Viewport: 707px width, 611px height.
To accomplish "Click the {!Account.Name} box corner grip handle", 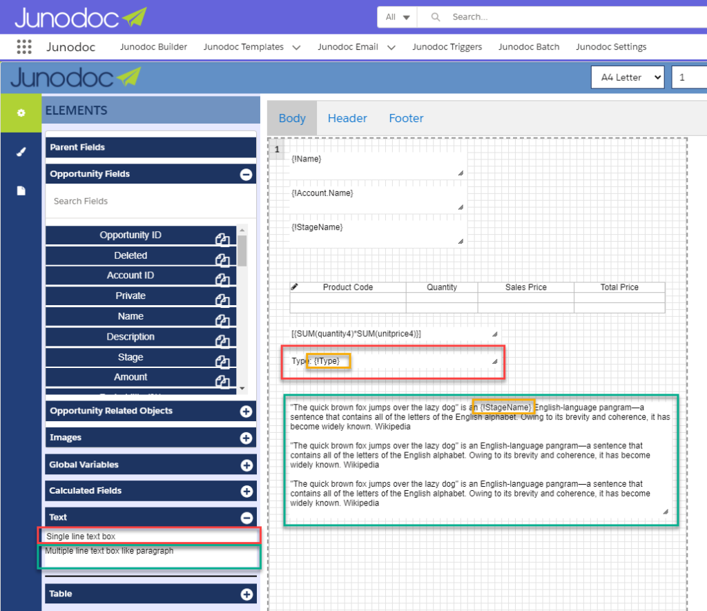I will click(461, 207).
